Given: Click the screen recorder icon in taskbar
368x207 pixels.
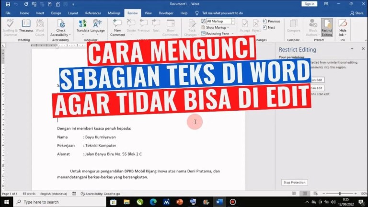Looking at the screenshot, I should [x=232, y=202].
